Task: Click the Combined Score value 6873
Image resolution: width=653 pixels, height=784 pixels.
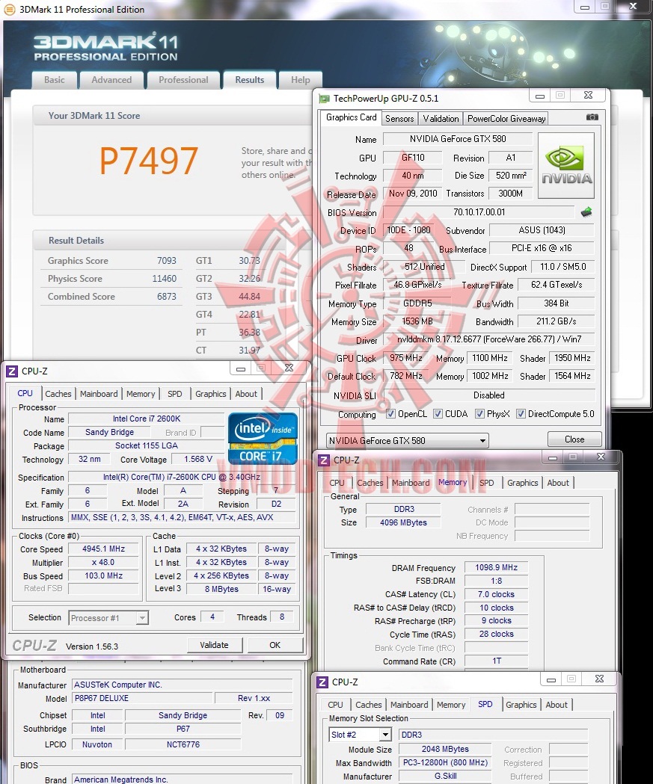Action: tap(167, 297)
